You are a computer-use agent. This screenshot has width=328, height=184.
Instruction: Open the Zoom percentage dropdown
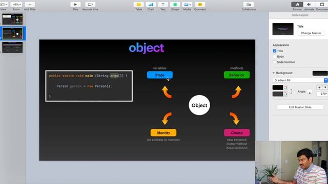point(16,5)
